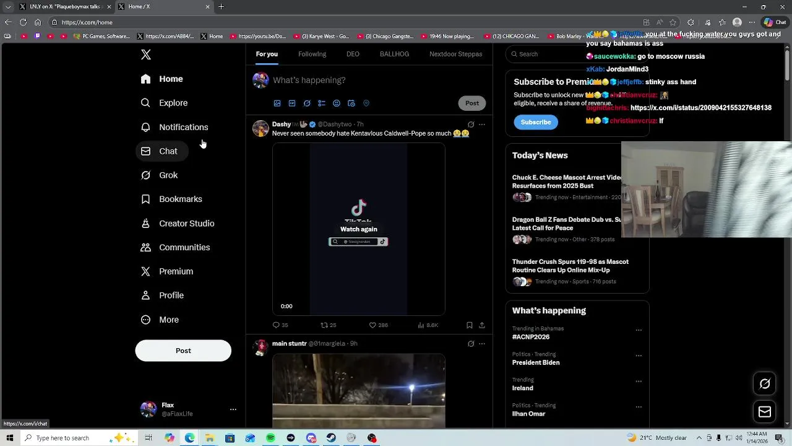Click the composer Post button

pyautogui.click(x=472, y=103)
